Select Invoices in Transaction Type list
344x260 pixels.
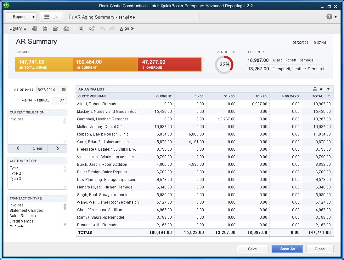[x=16, y=205]
